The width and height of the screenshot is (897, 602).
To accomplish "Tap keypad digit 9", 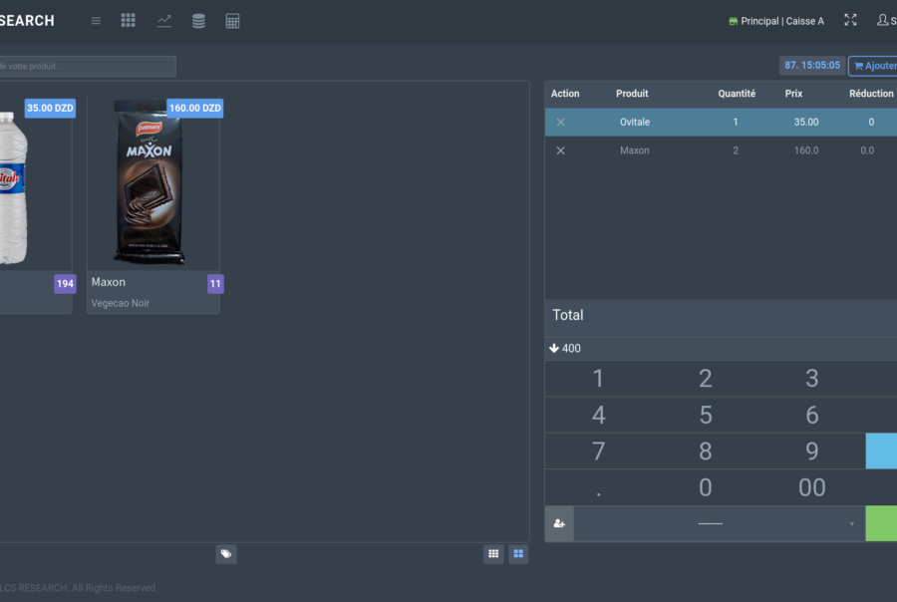I will click(x=811, y=451).
